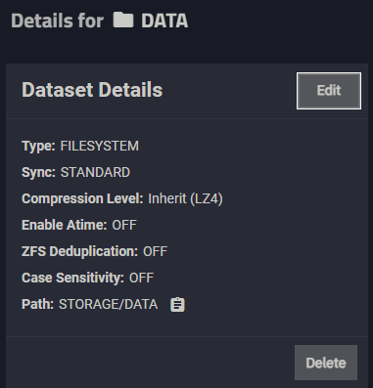Select the FILESYSTEM type value

coord(100,146)
